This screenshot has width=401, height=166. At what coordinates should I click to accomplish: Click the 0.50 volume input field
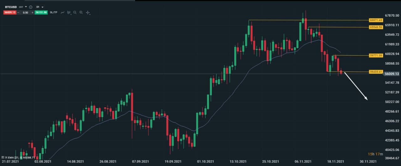25,13
